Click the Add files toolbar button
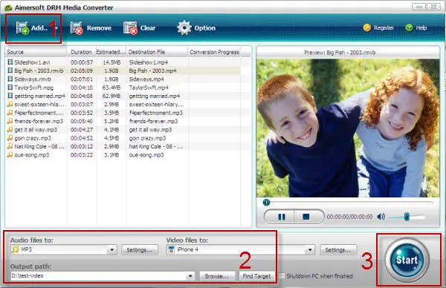Screen dimensions: 446x288 tap(31, 27)
